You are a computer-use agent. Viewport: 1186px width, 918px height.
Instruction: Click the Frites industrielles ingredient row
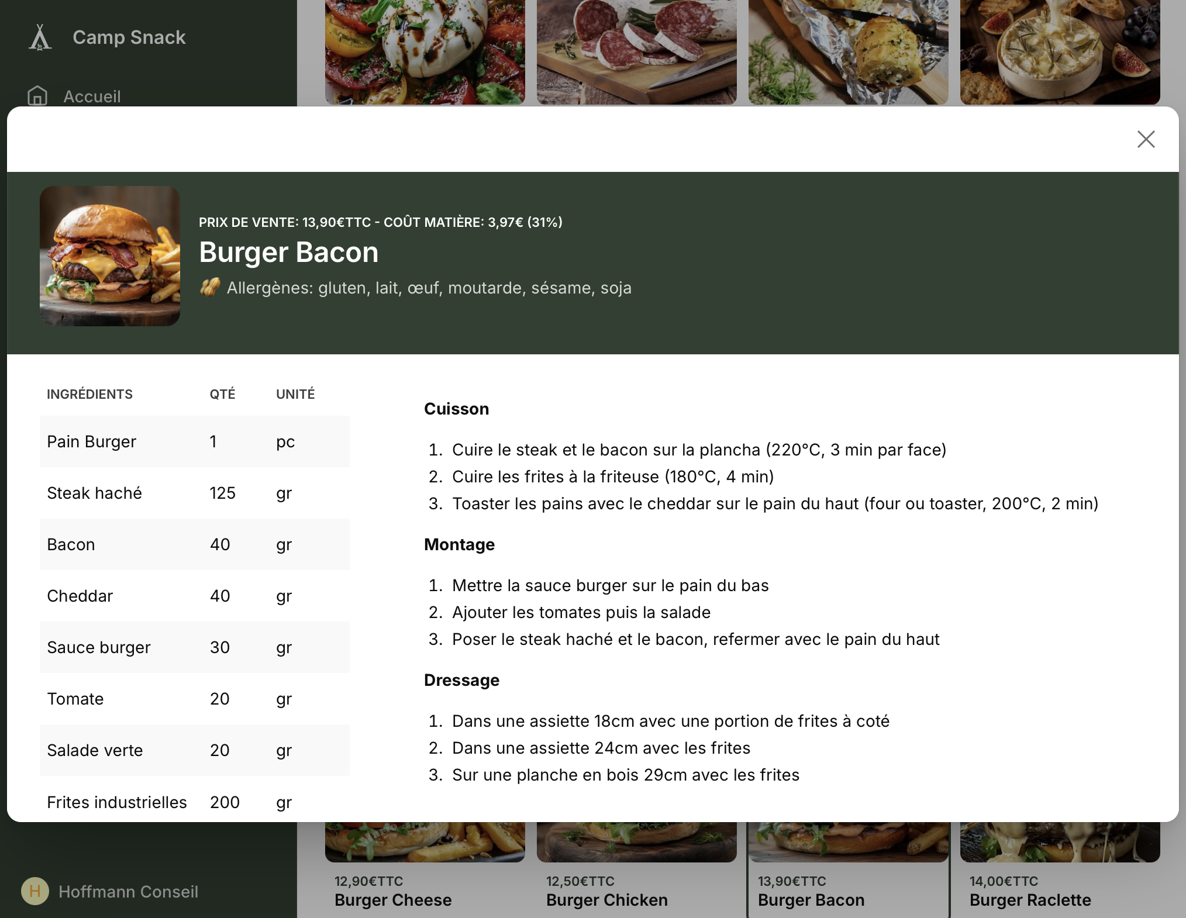(194, 802)
